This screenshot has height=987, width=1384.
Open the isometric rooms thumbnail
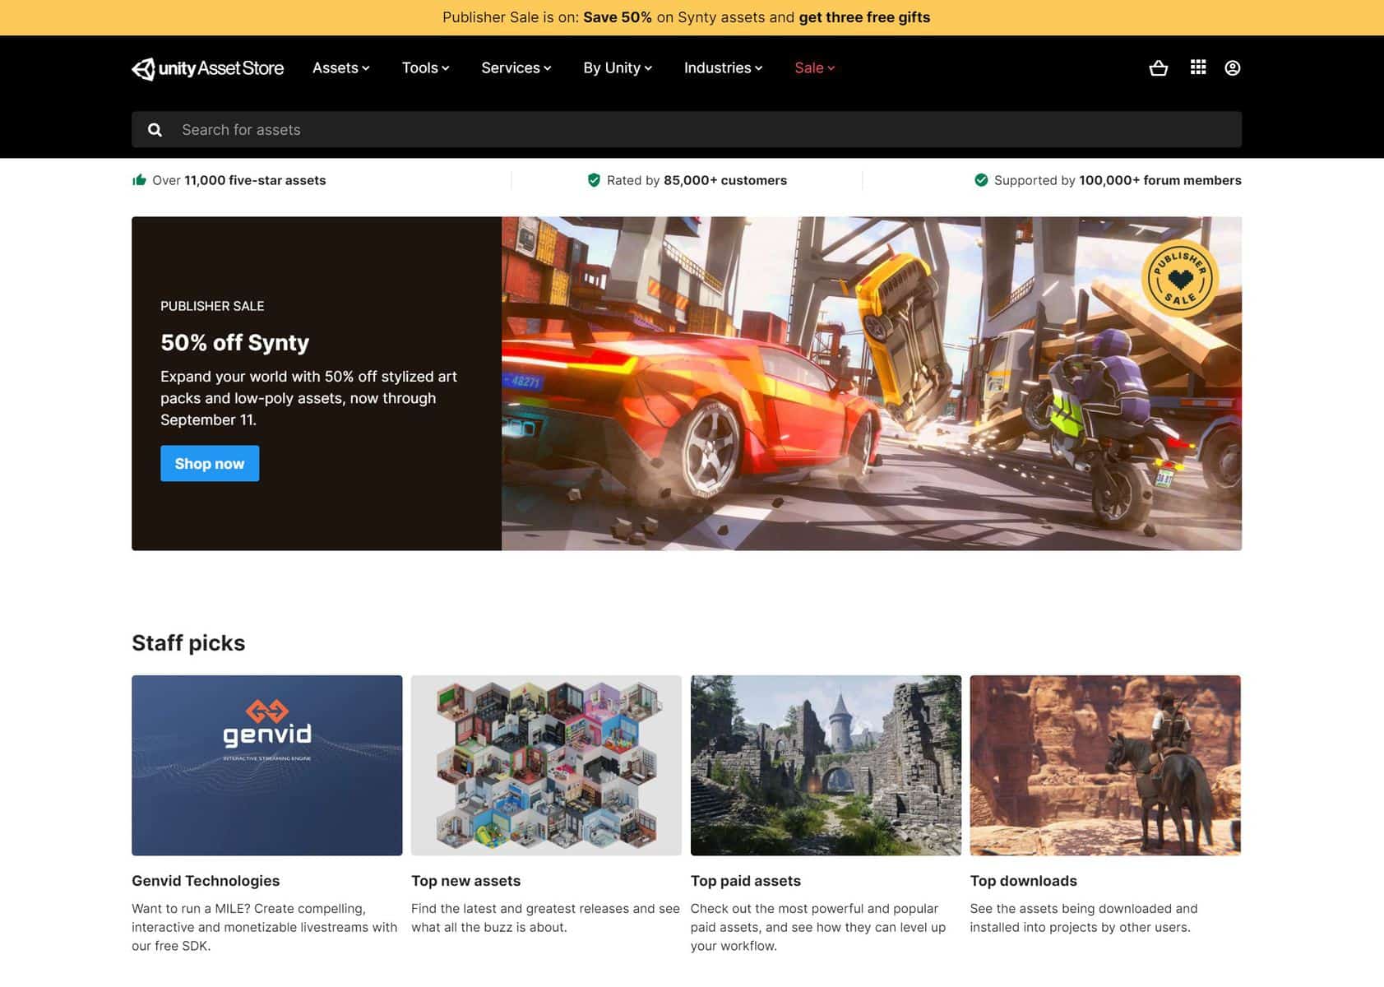click(x=546, y=766)
